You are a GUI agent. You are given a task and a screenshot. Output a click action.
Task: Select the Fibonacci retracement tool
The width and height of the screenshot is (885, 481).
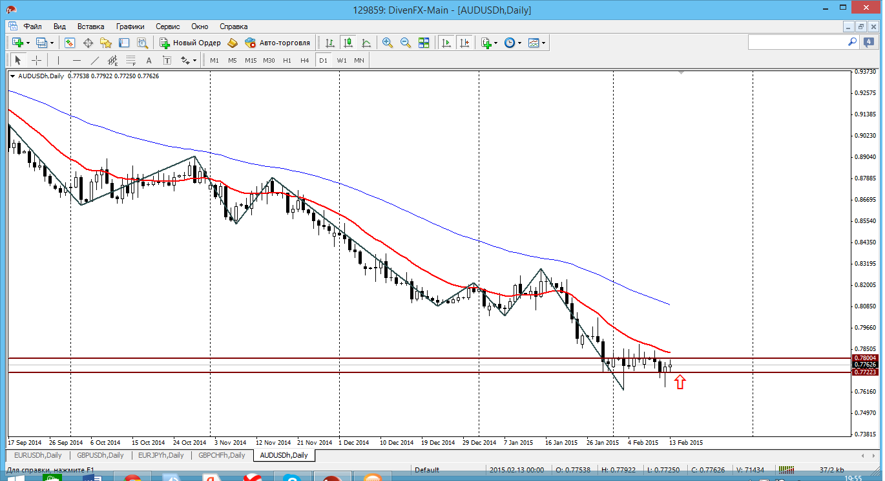coord(131,60)
